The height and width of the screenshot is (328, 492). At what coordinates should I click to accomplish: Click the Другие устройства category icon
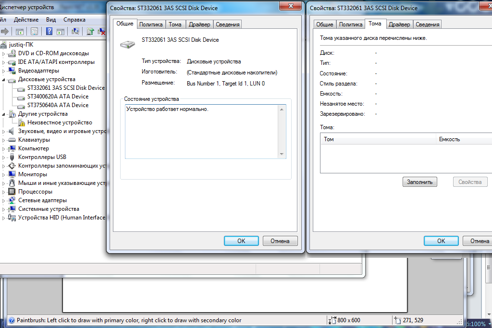12,114
